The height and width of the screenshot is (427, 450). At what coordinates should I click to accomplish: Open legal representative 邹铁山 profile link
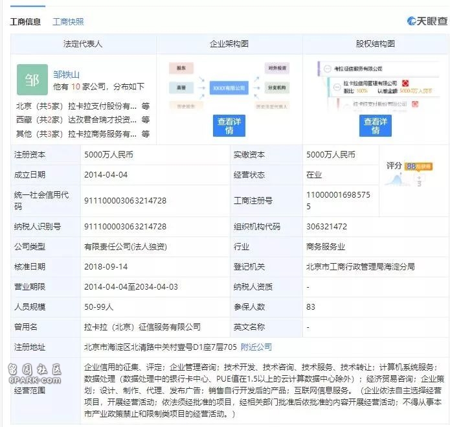66,75
